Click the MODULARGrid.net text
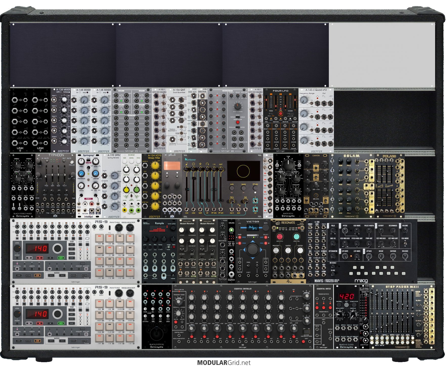This screenshot has width=448, height=368. tap(224, 363)
